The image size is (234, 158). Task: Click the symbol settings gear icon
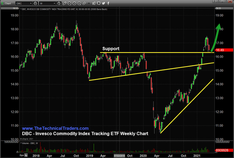coord(35,3)
